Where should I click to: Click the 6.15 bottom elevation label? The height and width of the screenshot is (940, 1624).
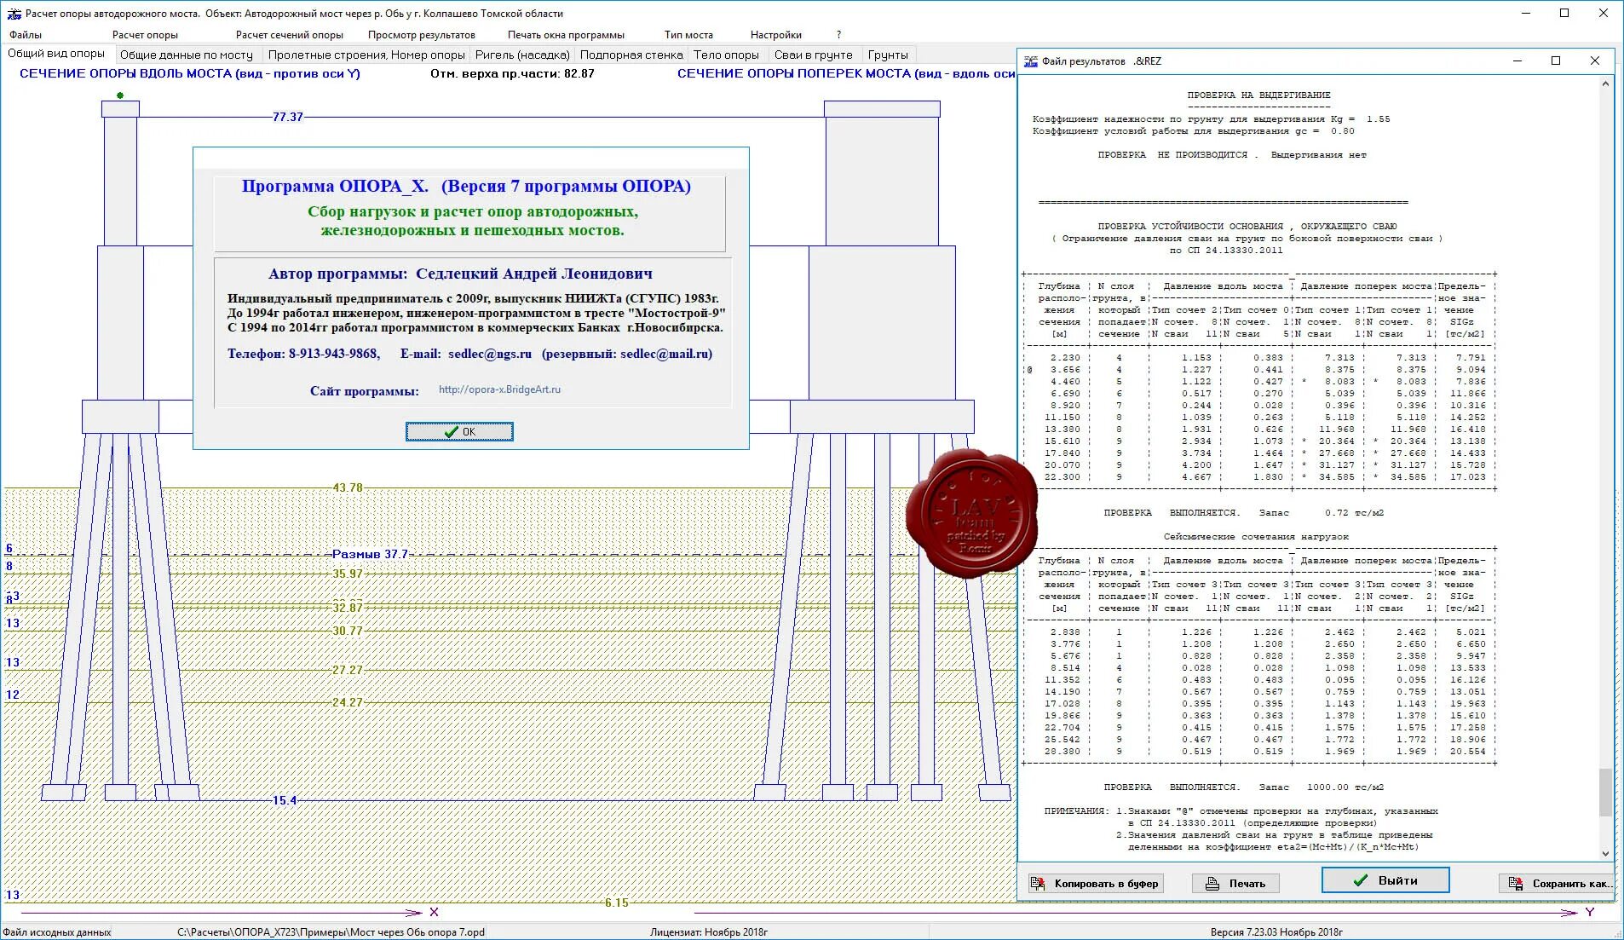coord(617,903)
